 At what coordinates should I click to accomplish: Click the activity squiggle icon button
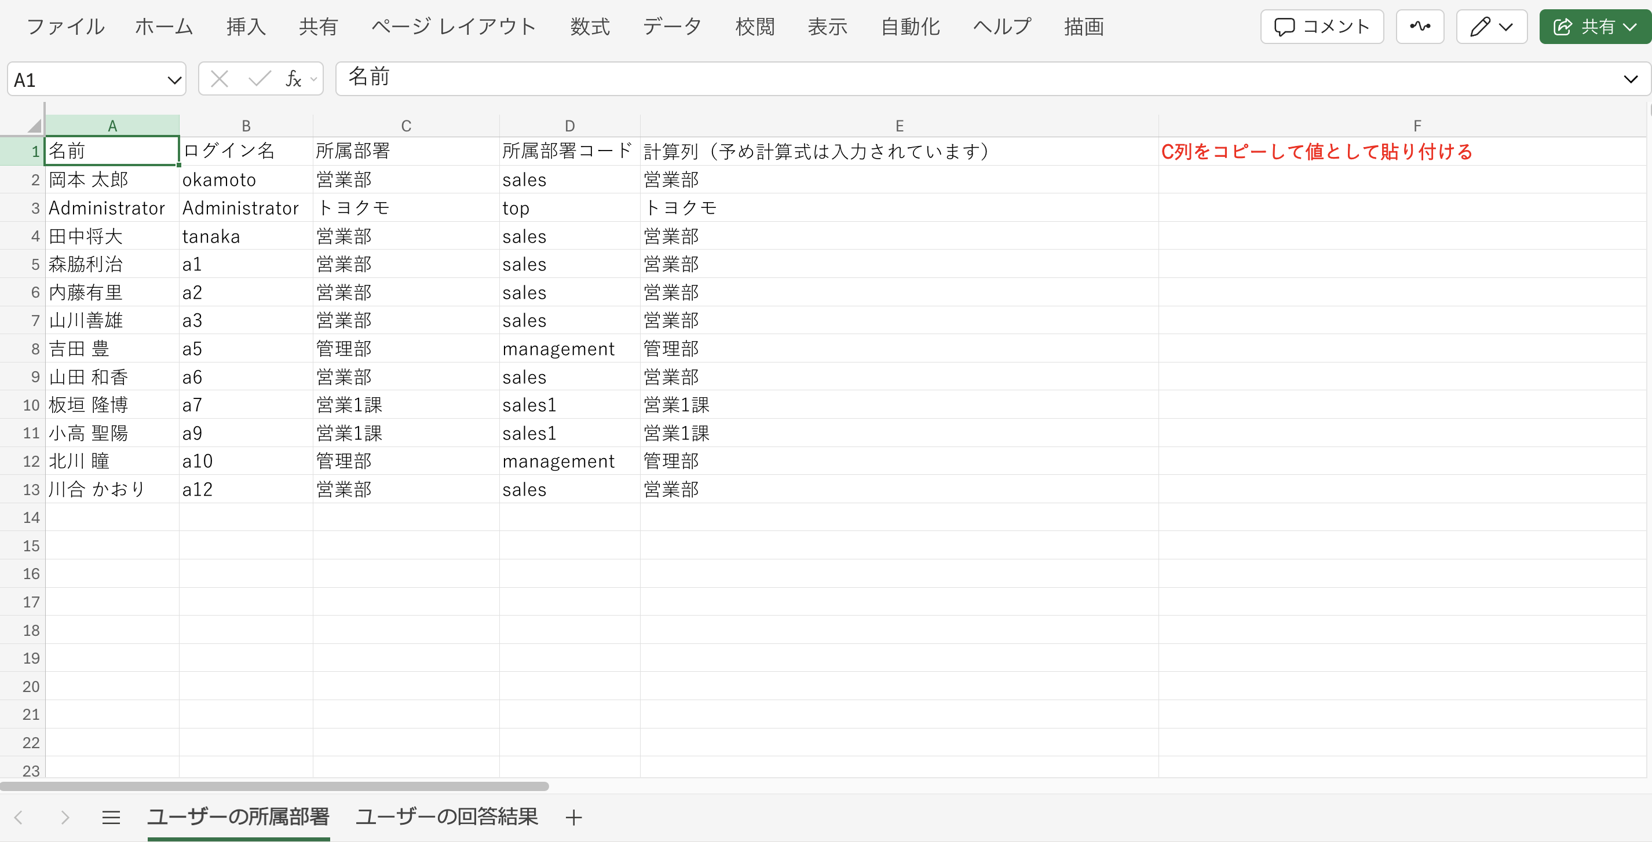pos(1420,27)
